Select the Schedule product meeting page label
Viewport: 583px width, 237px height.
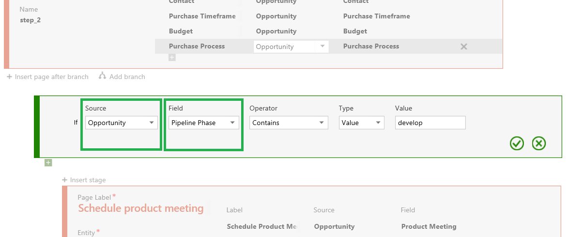coord(140,208)
